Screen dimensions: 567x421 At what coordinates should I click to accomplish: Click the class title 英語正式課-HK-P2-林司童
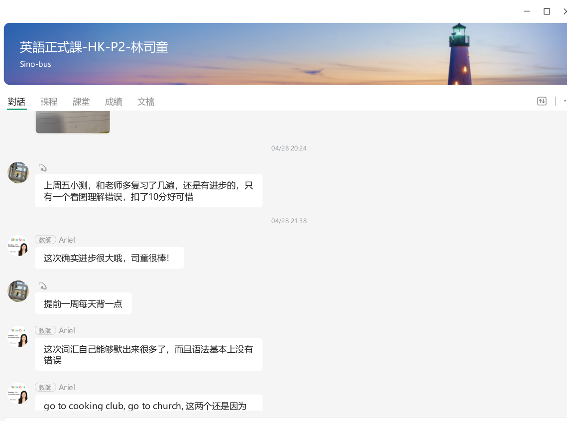coord(94,47)
